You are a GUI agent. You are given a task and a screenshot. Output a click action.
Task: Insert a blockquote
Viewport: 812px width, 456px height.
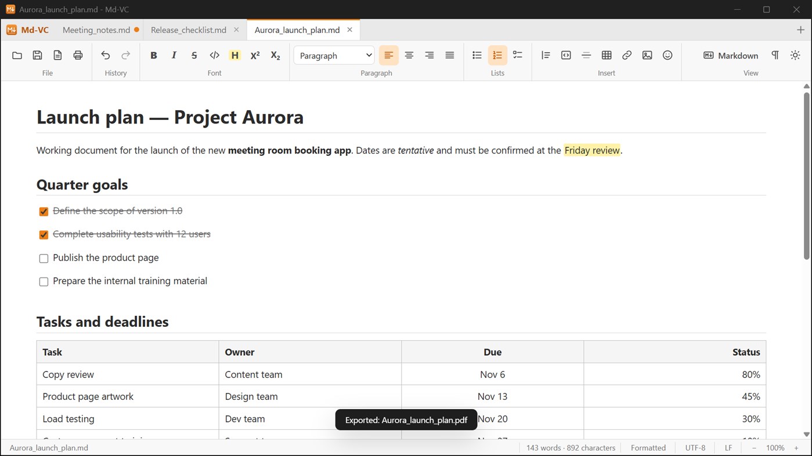(546, 55)
